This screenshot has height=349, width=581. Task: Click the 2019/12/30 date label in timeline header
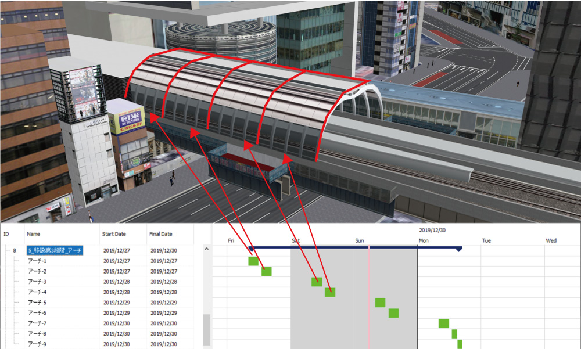[x=432, y=230]
